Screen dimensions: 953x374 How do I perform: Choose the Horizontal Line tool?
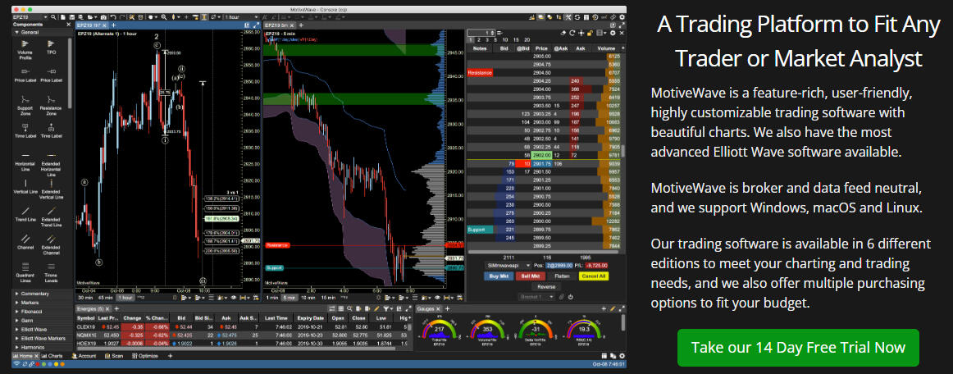[25, 162]
